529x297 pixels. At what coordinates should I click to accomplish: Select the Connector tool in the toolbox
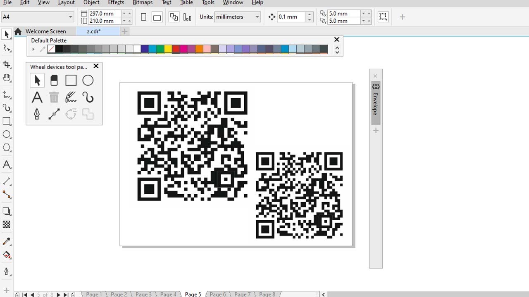[x=7, y=194]
